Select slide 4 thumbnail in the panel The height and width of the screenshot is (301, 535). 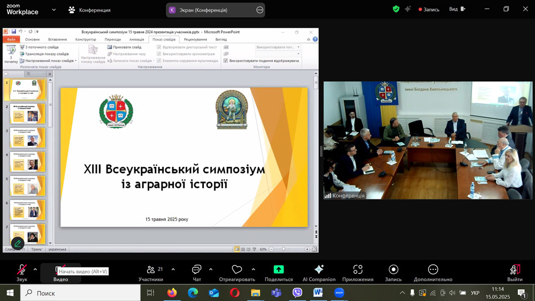28,161
